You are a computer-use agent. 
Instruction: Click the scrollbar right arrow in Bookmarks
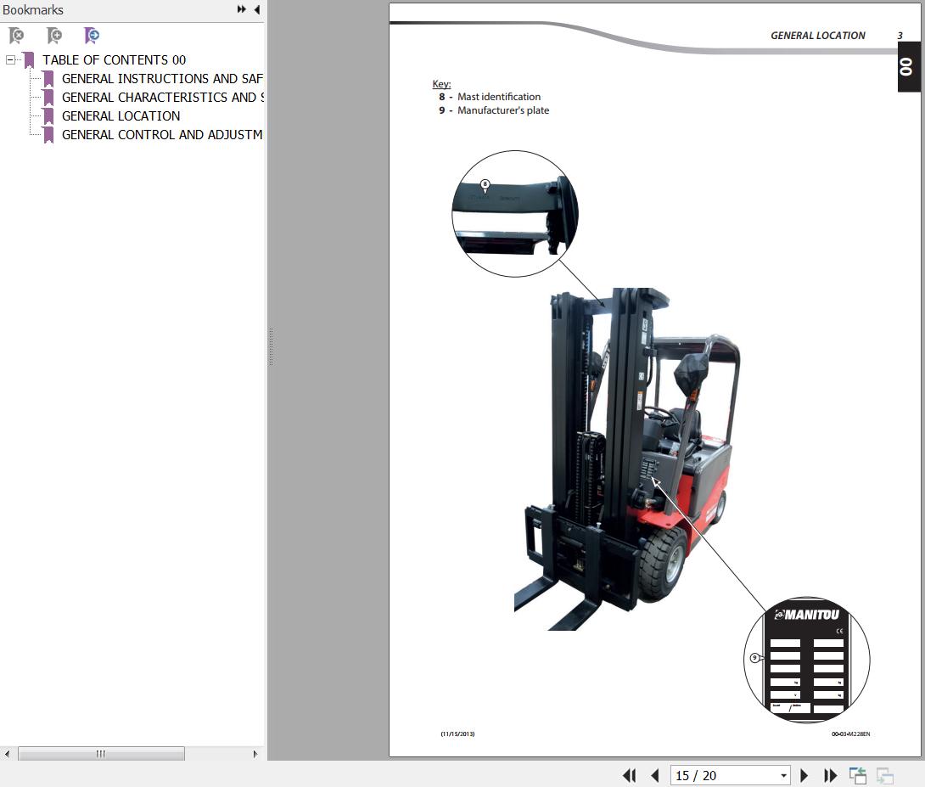pos(255,754)
